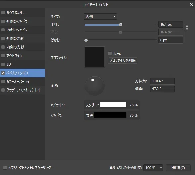This screenshot has height=175, width=195.
Task: Click the プロファイル curve preview box
Action: [95, 57]
